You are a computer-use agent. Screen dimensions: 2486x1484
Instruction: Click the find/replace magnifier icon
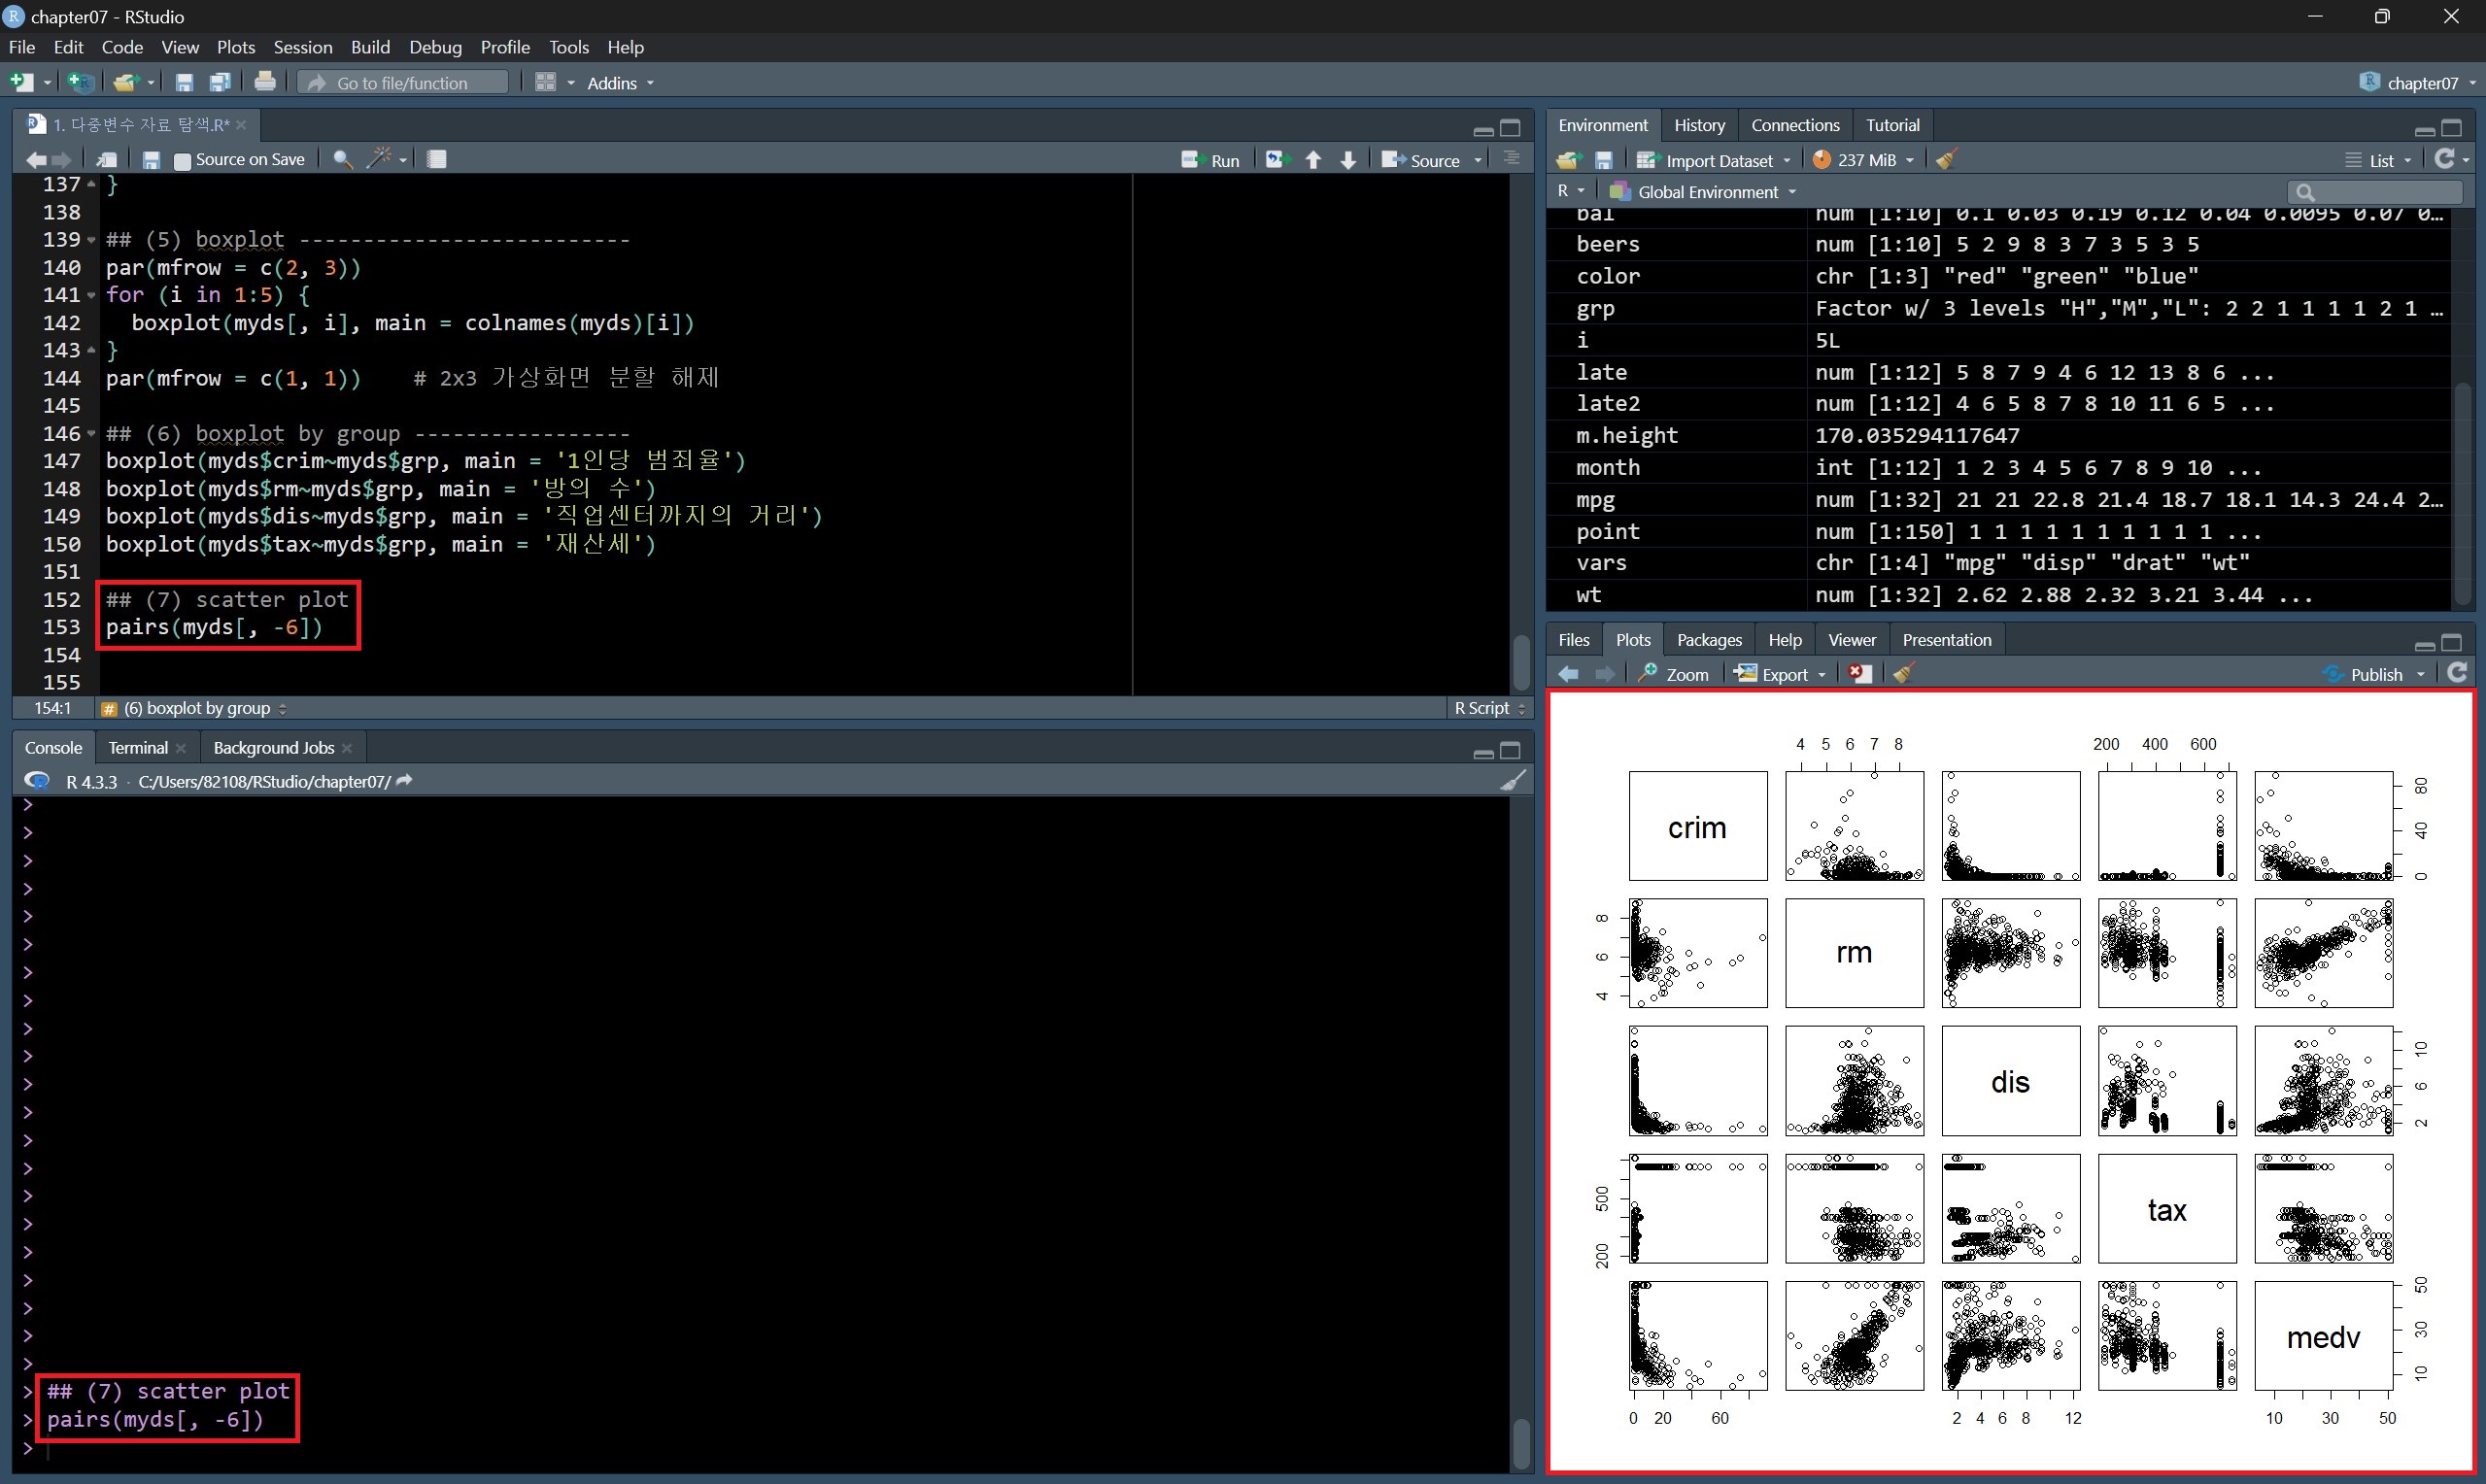pyautogui.click(x=342, y=159)
